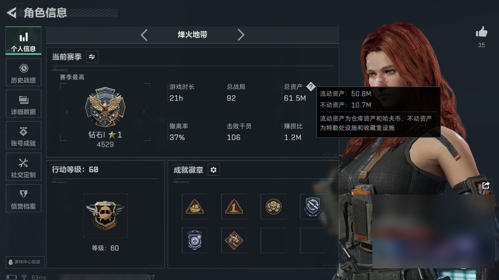The image size is (499, 280).
Task: Click the 钻石I eagle rank emblem
Action: 105,107
